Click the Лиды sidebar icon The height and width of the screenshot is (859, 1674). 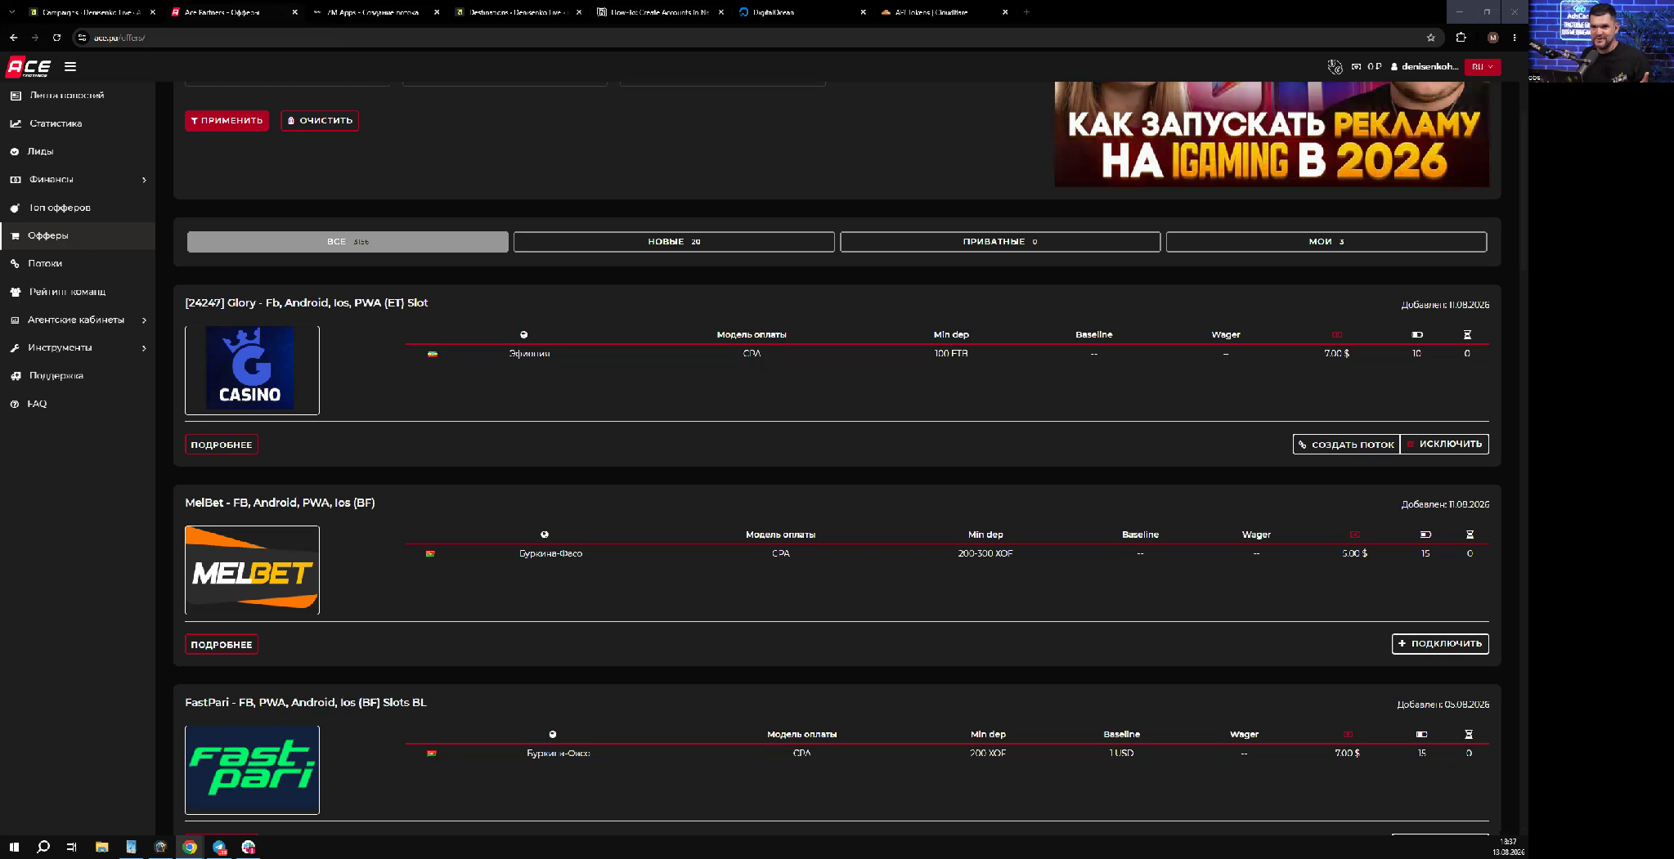pos(15,151)
